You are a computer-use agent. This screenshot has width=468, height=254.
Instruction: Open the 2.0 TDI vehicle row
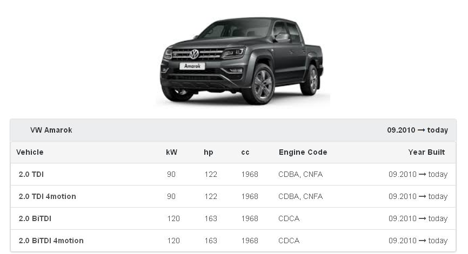click(233, 174)
